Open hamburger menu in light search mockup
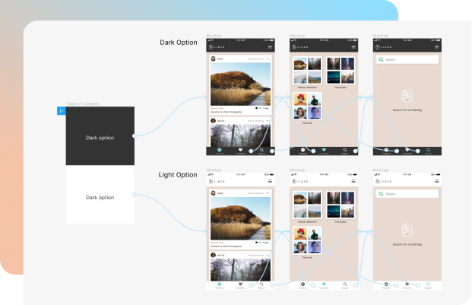Viewport: 472px width, 305px height. (x=437, y=182)
